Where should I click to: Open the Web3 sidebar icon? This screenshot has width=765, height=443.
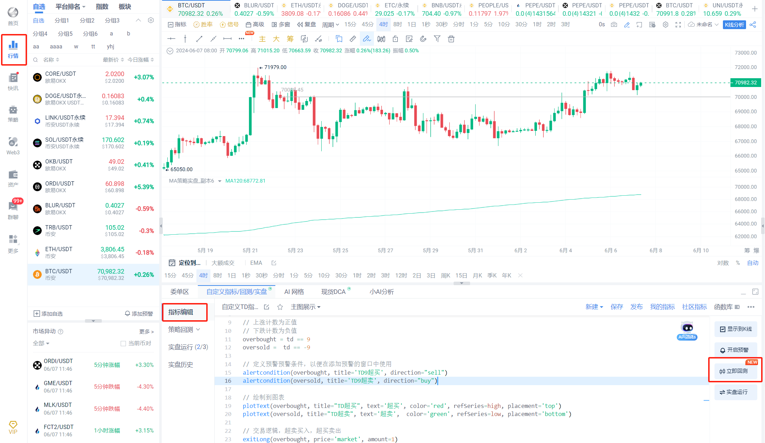point(13,146)
